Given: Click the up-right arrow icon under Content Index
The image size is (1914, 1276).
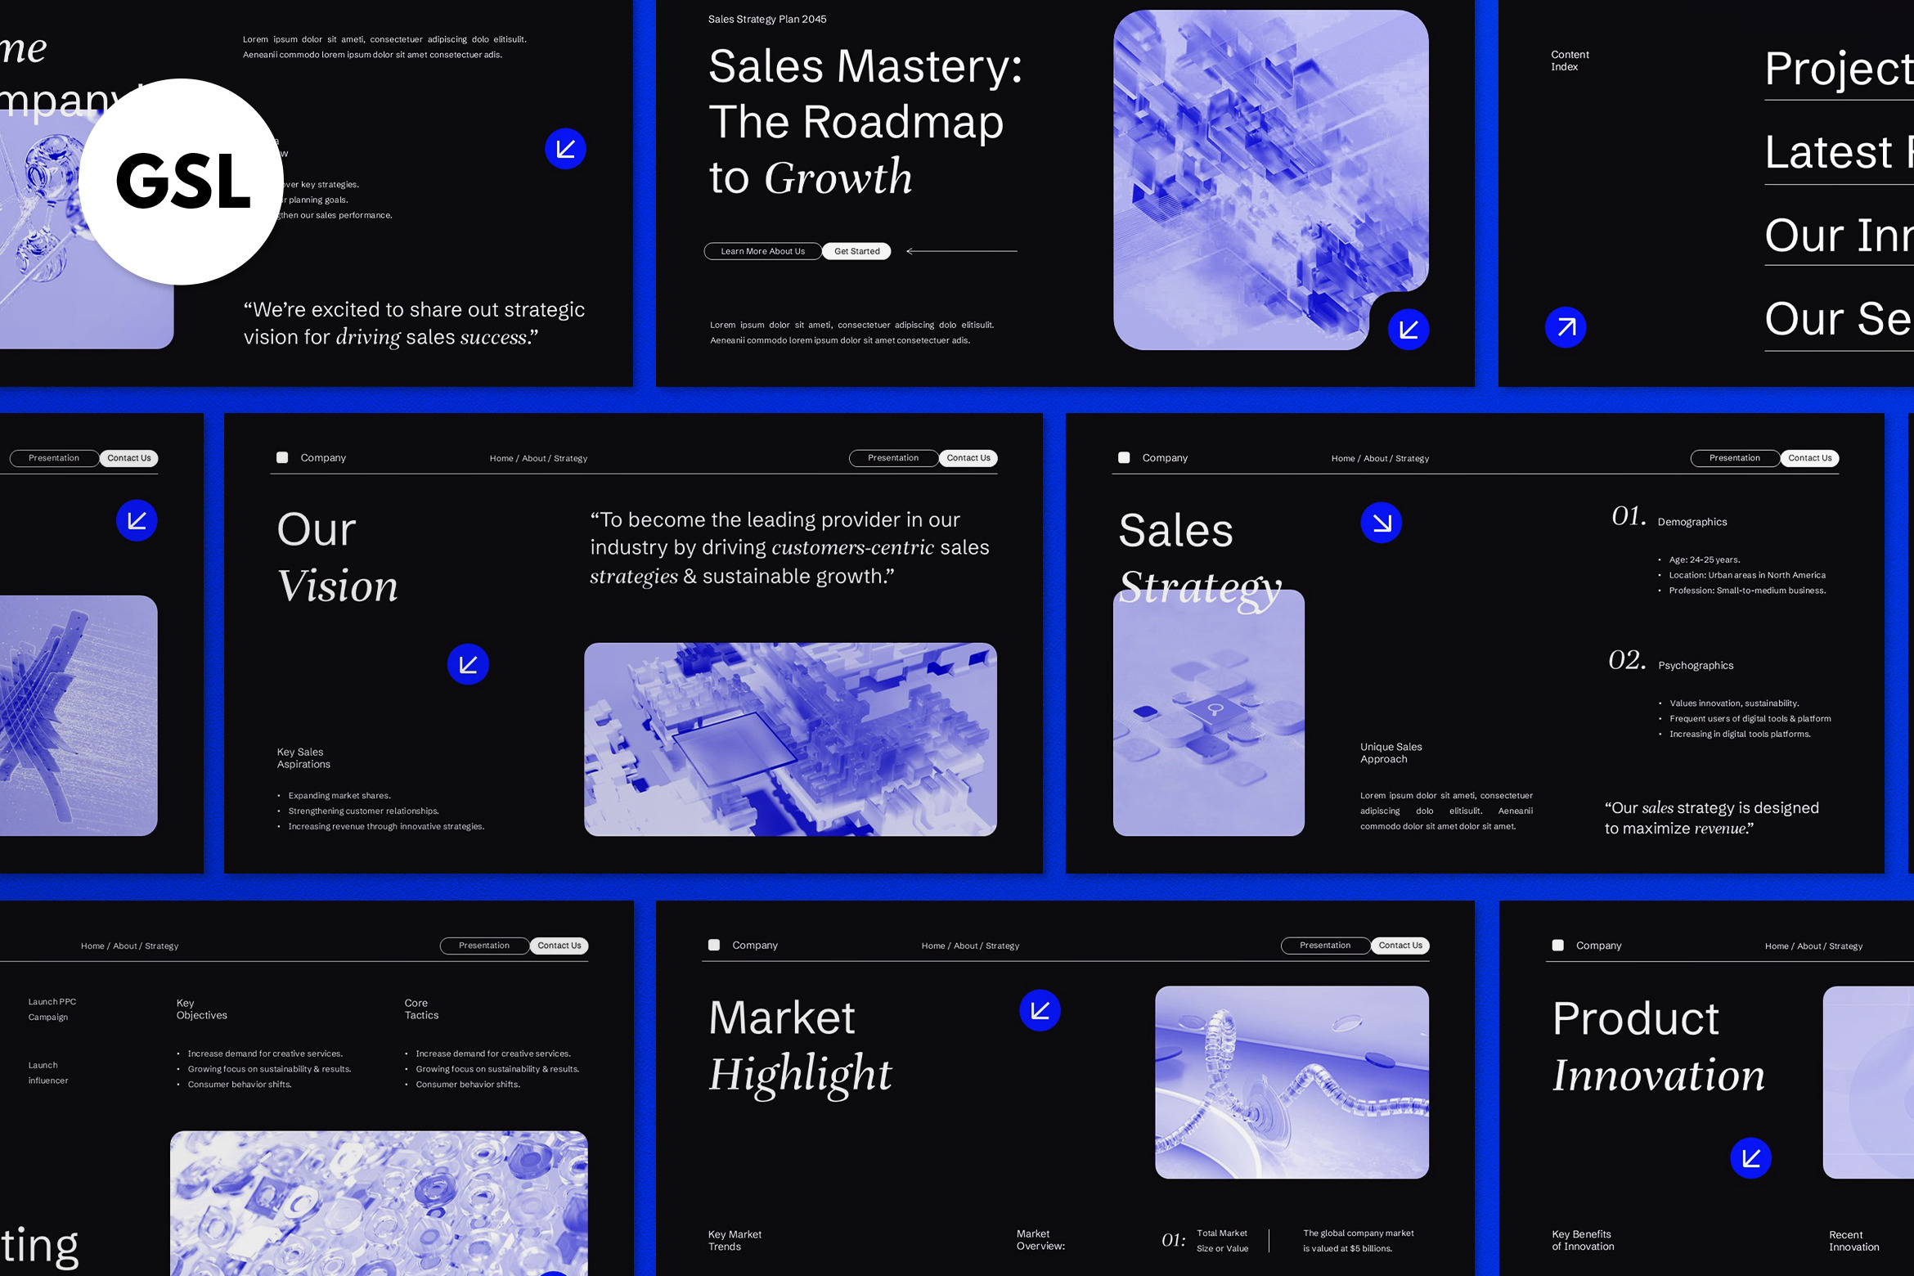Looking at the screenshot, I should [x=1566, y=327].
